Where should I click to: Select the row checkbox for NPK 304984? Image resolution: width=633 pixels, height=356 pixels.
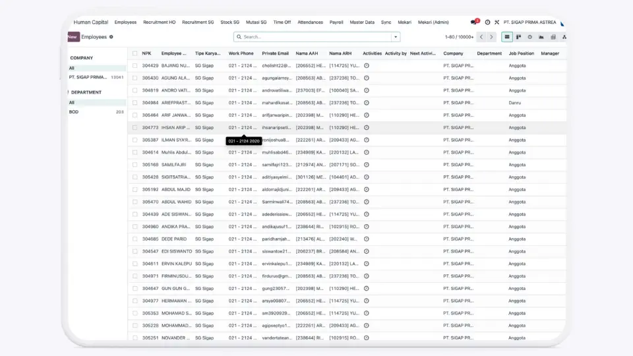(135, 103)
